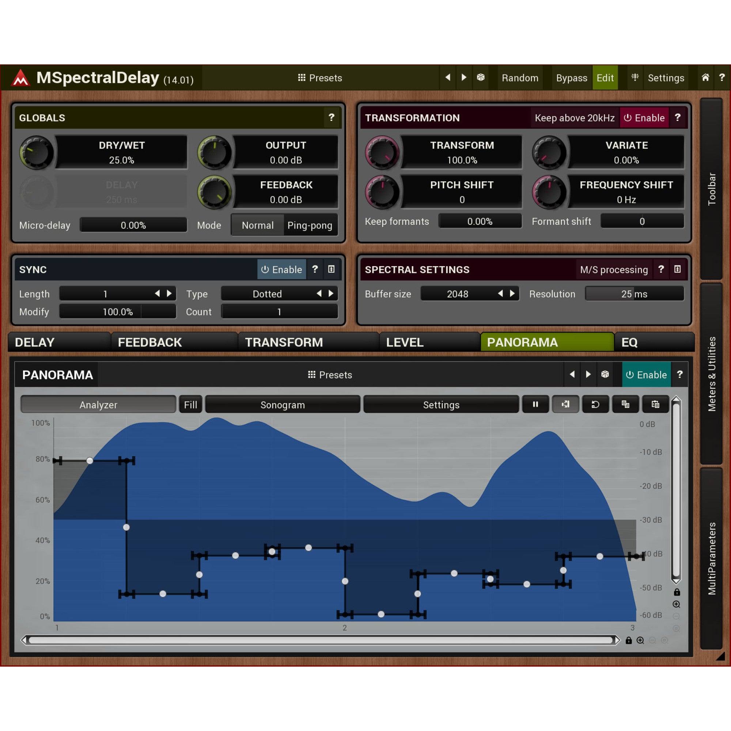
Task: Click the Resolution 25 ms slider
Action: point(634,293)
